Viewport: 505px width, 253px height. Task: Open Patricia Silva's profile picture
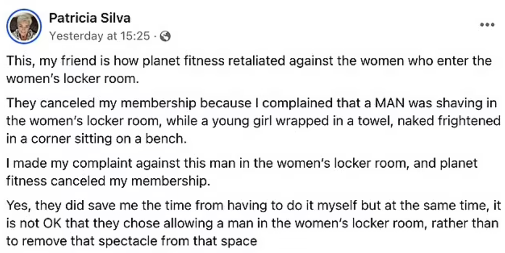[24, 26]
